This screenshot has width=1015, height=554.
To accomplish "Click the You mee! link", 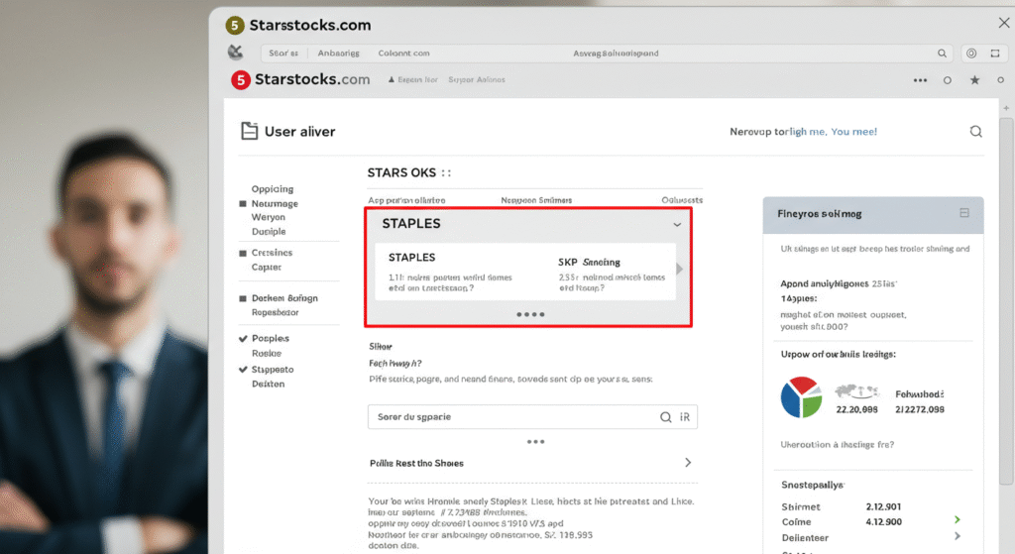I will tap(853, 132).
